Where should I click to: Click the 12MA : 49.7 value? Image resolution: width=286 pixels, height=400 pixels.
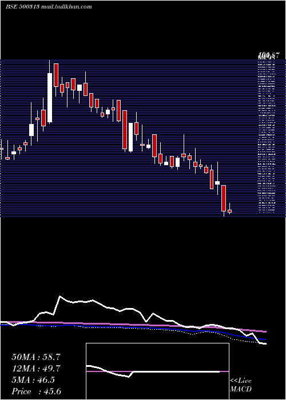[x=36, y=369]
